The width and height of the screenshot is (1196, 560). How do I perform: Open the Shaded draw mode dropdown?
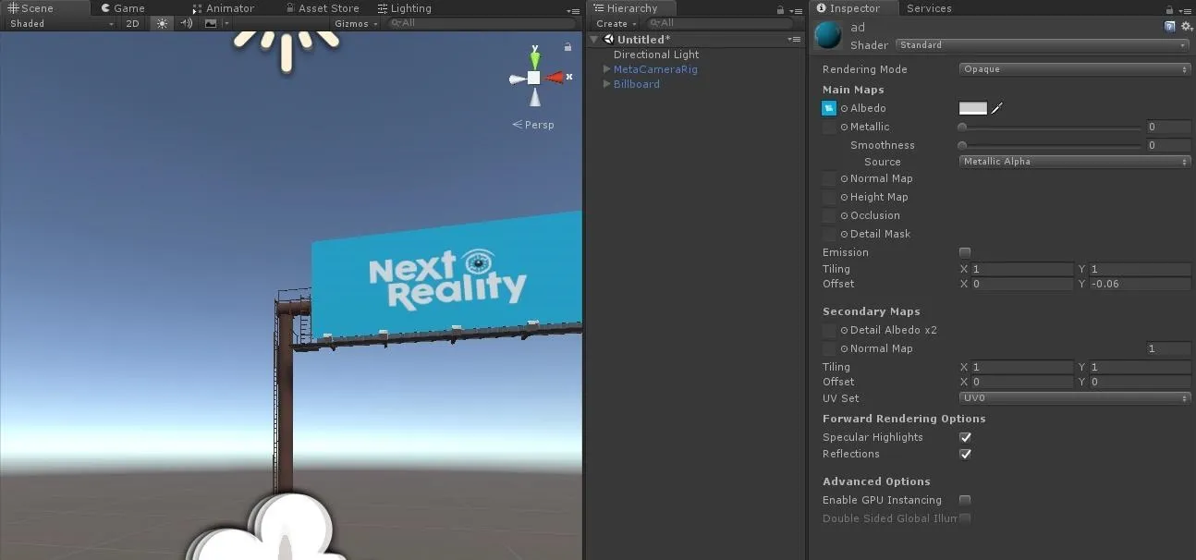(x=61, y=23)
